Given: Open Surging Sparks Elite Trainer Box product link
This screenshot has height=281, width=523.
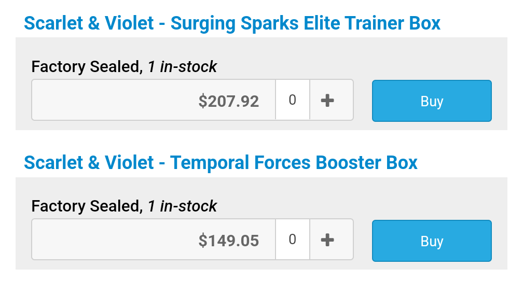Looking at the screenshot, I should click(x=232, y=23).
